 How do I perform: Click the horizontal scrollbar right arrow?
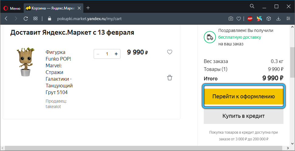tap(288, 148)
